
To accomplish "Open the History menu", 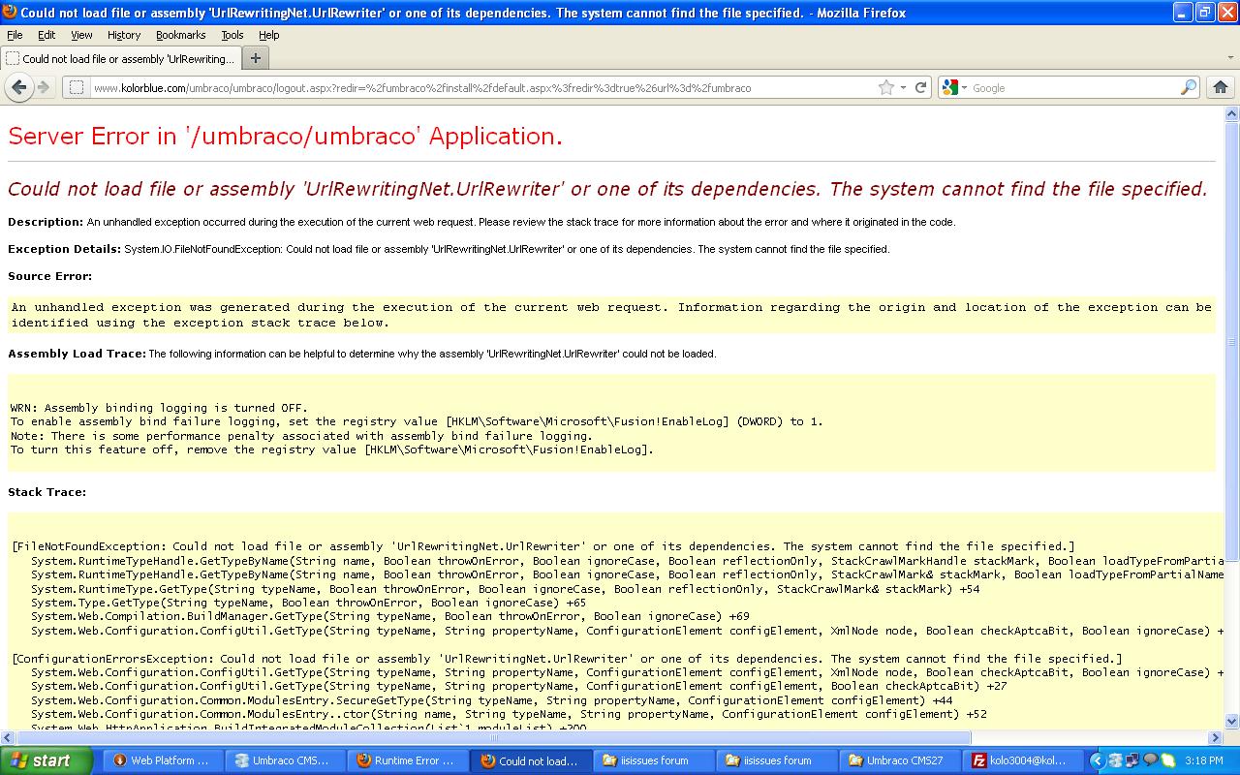I will coord(124,35).
